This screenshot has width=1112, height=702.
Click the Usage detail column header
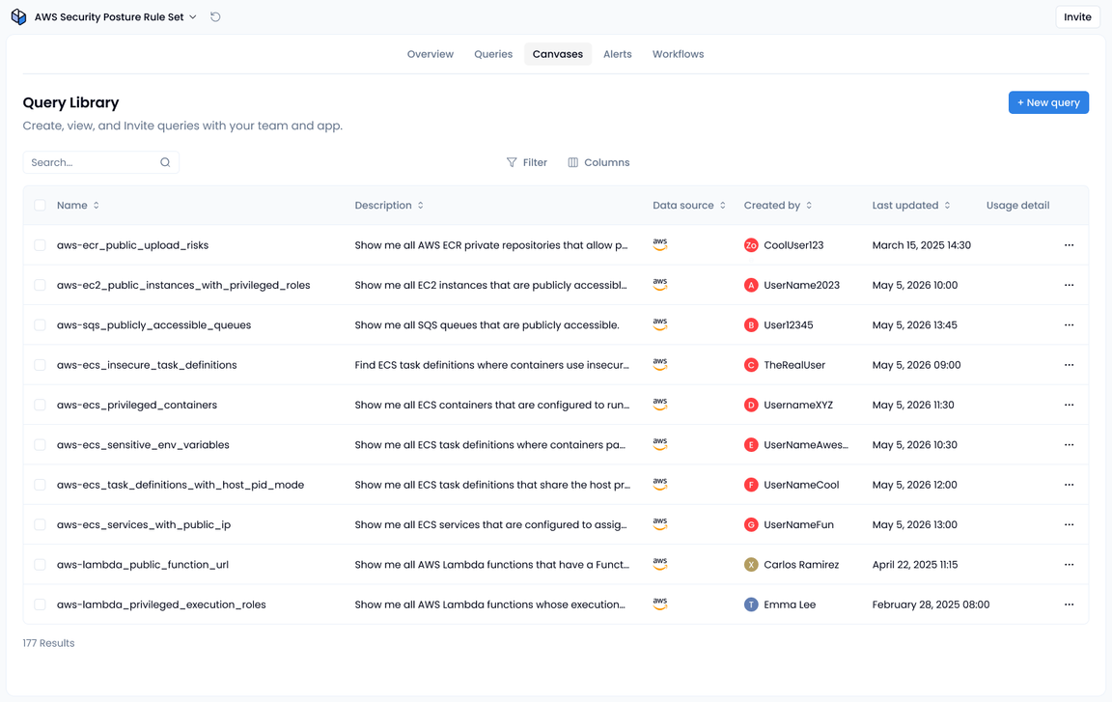click(1017, 205)
